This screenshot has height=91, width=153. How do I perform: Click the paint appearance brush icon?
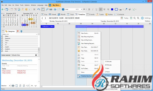(130, 9)
